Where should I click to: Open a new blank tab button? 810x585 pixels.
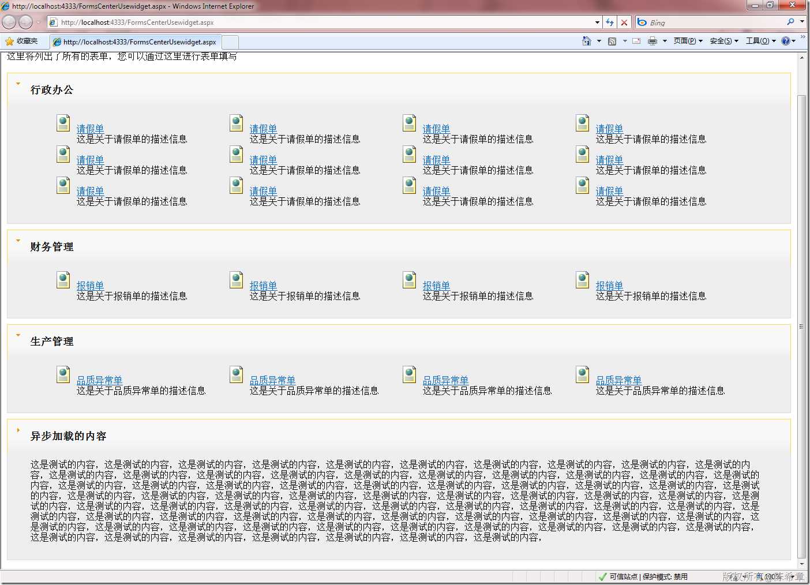(x=230, y=42)
